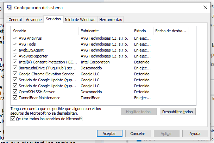Uncheck Google Chrome Elevation Service checkbox
Viewport: 214px width, 143px height.
15,74
